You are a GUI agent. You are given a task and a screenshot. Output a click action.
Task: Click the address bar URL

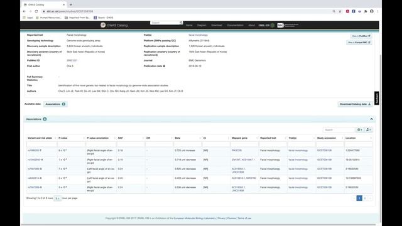[70, 11]
